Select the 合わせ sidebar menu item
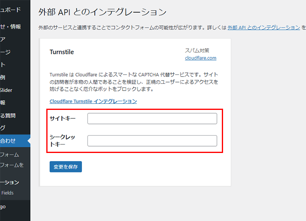Screen dimensions: 306x221 (x=15, y=140)
